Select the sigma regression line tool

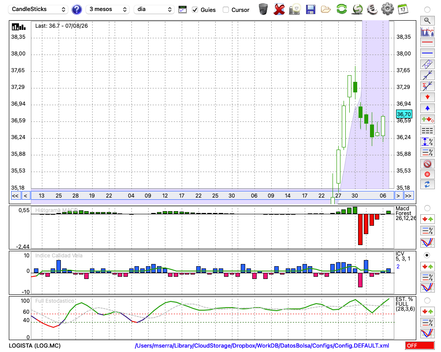click(x=427, y=86)
